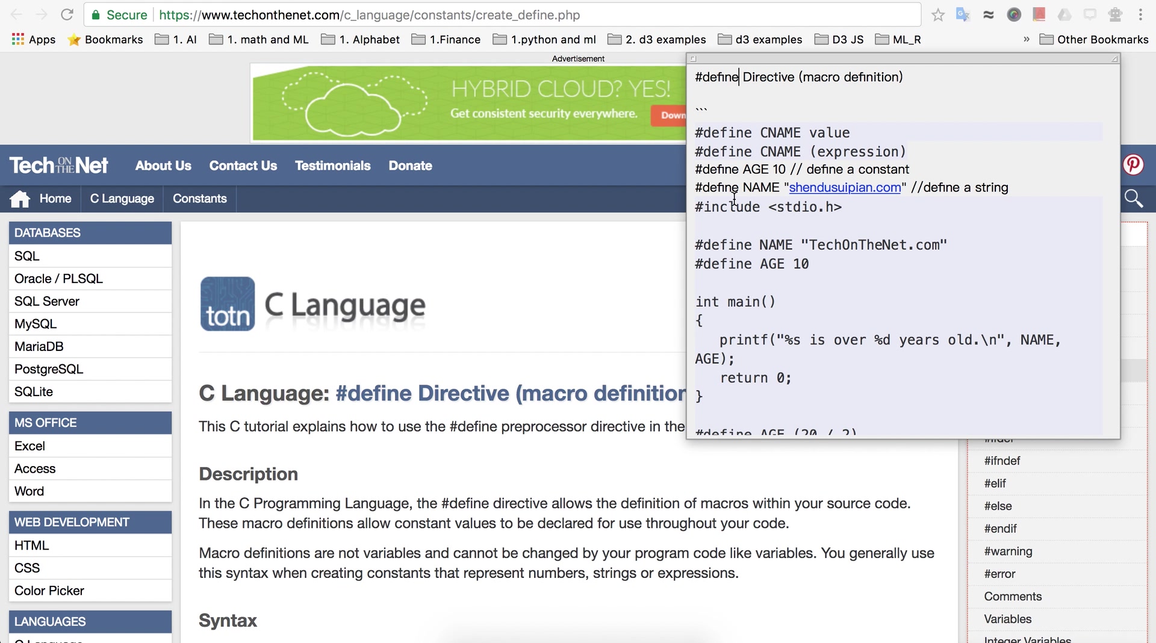Open the #error topic link

999,574
